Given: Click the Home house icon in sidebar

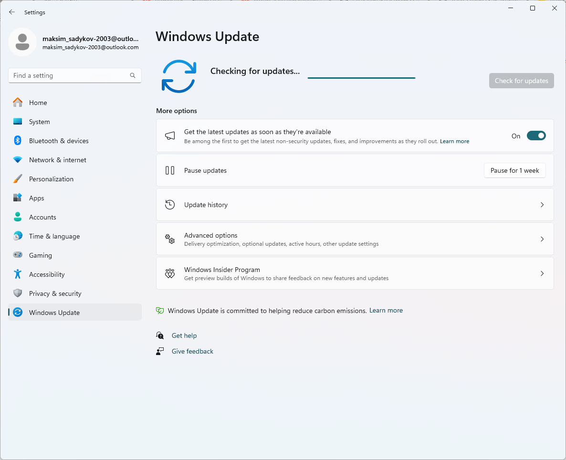Looking at the screenshot, I should [18, 103].
